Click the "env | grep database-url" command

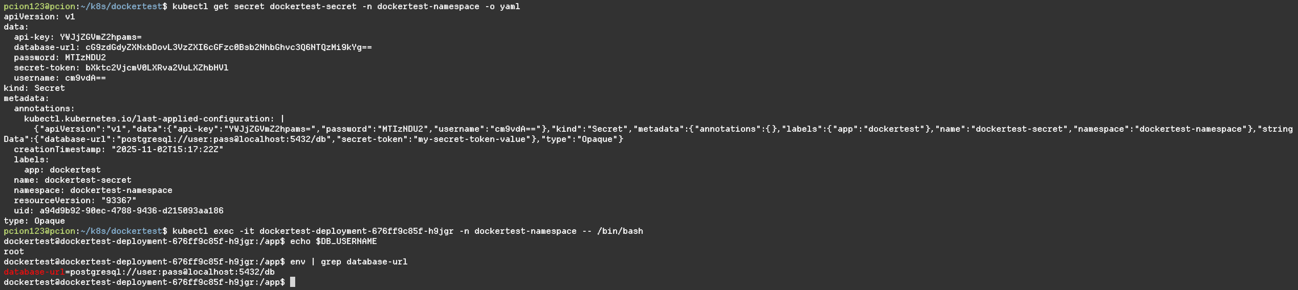click(348, 262)
